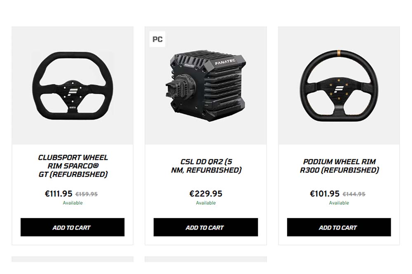Open the CSL DD QR2 (5 Nm, Refurbished) title
Viewport: 412px width, 274px height.
point(206,166)
